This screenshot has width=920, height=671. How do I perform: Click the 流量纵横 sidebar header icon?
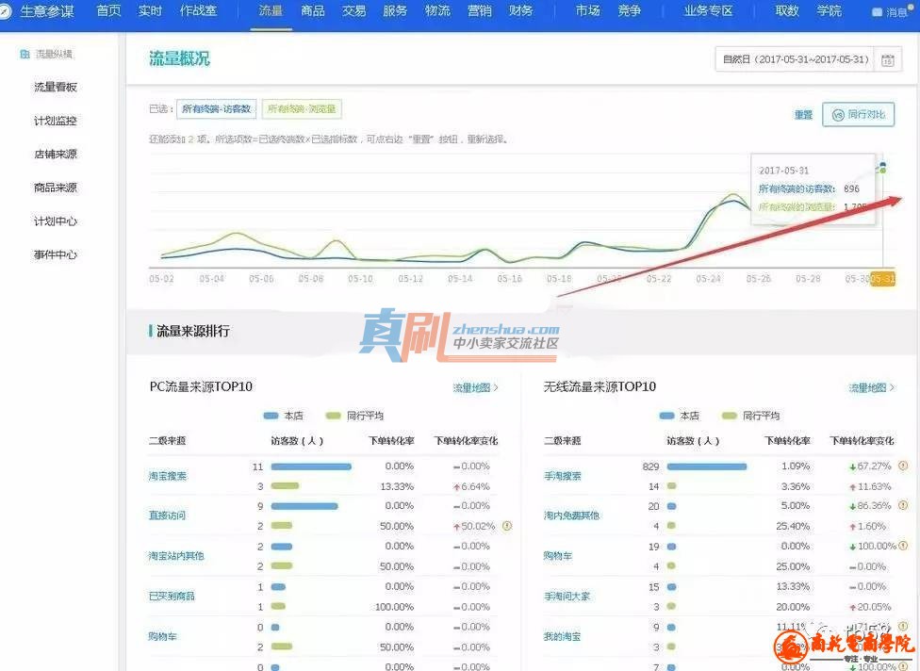[25, 54]
